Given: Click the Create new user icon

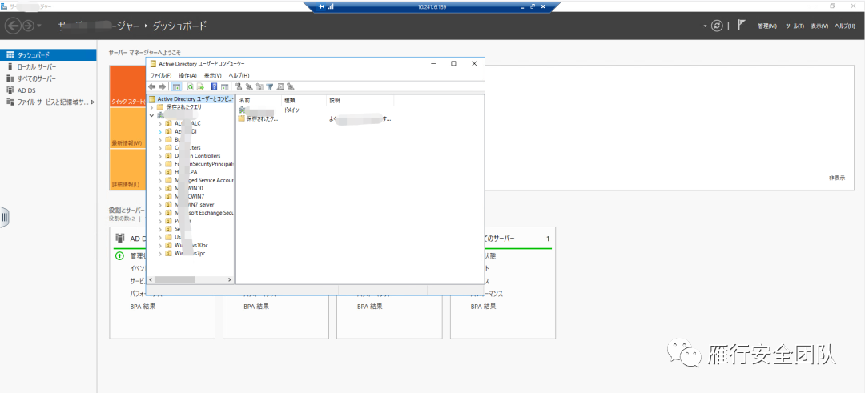Looking at the screenshot, I should point(239,86).
